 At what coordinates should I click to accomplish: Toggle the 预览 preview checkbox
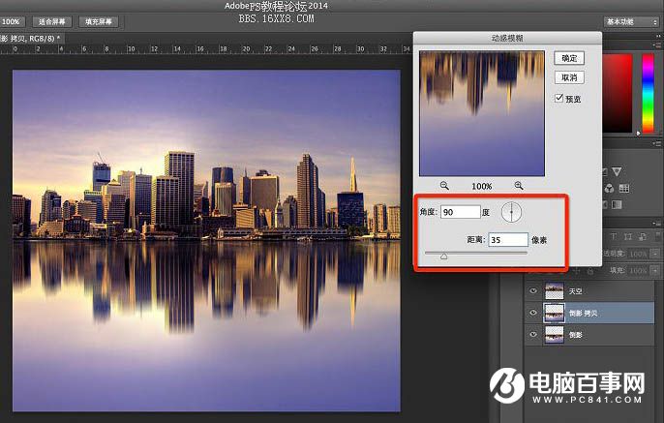point(559,98)
